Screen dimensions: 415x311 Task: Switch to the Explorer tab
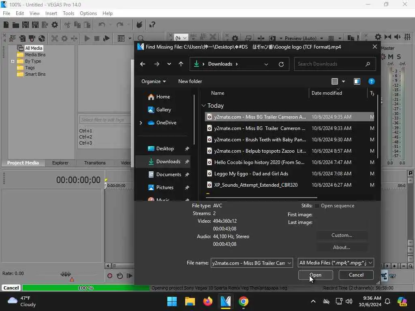60,163
